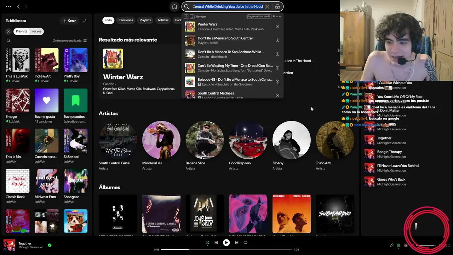
Task: Skip to previous track
Action: click(x=216, y=243)
